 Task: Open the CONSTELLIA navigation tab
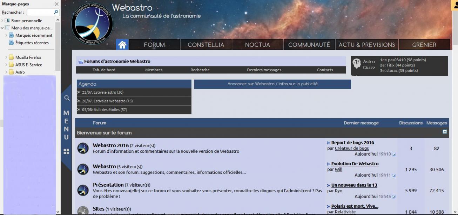[206, 45]
